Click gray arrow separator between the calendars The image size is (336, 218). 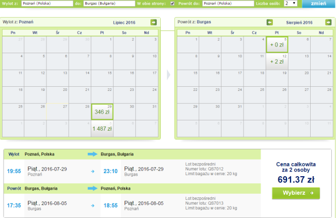(169, 75)
